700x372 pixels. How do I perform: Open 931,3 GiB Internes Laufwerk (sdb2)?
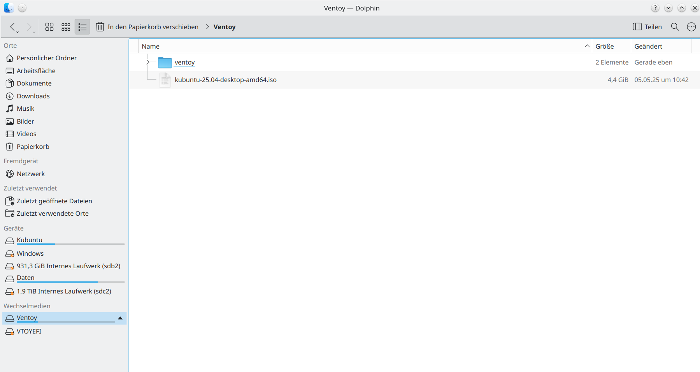coord(64,266)
